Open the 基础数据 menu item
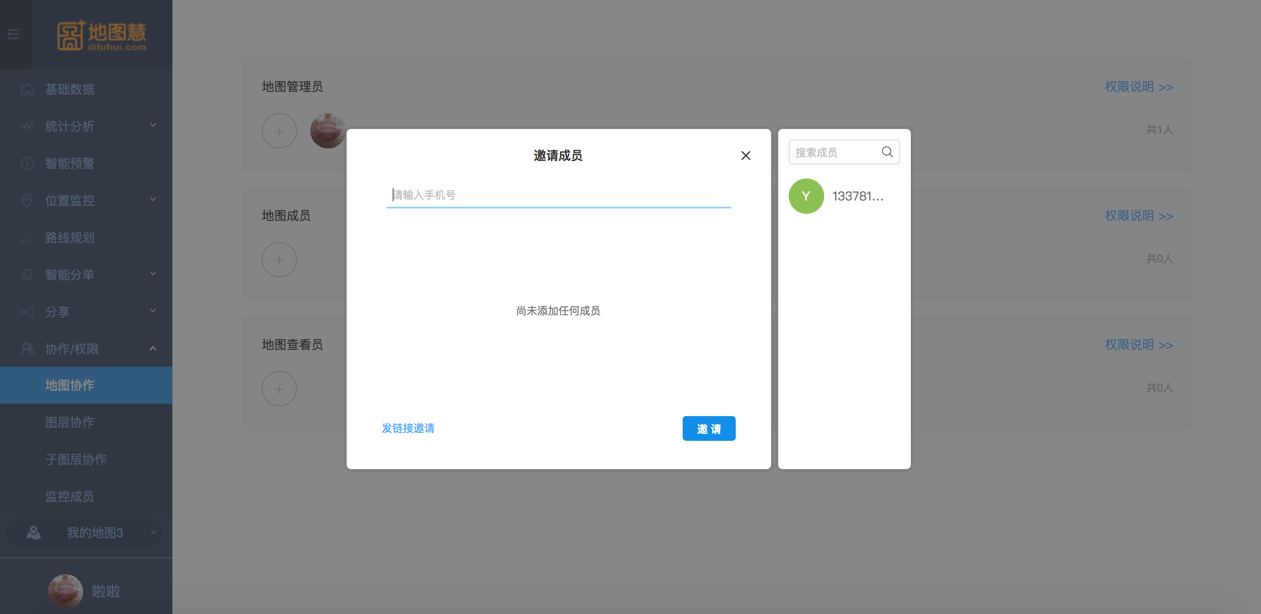 click(86, 89)
